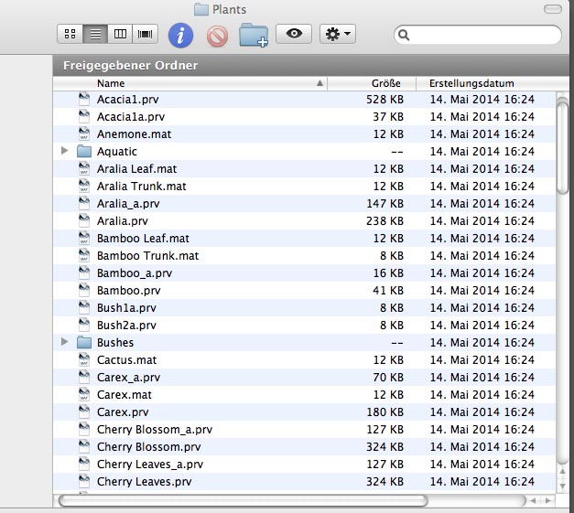574x513 pixels.
Task: Open the gear action dropdown menu
Action: (x=338, y=34)
